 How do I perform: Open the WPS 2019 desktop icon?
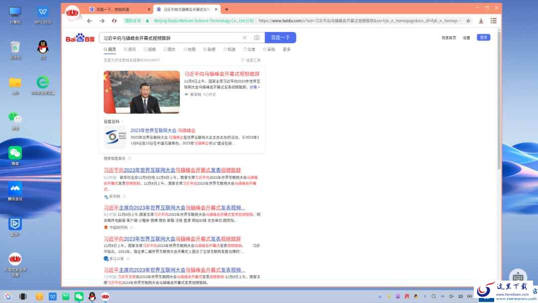pyautogui.click(x=43, y=15)
